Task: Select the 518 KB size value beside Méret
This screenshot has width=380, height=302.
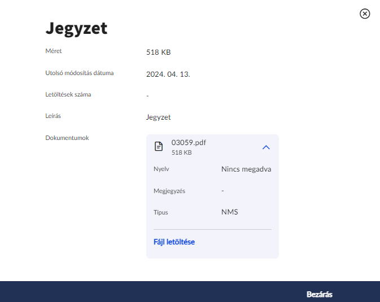Action: (x=158, y=52)
